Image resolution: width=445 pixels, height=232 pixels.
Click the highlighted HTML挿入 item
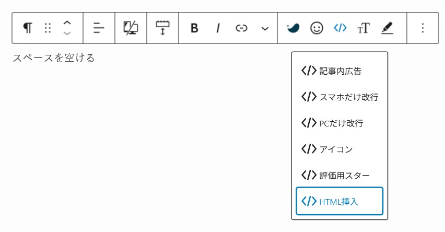[x=339, y=201]
